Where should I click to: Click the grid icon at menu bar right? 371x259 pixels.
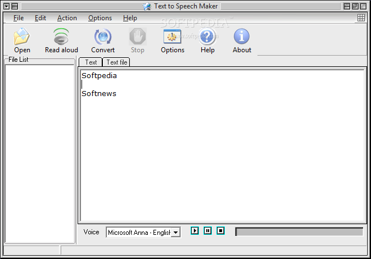coord(361,18)
